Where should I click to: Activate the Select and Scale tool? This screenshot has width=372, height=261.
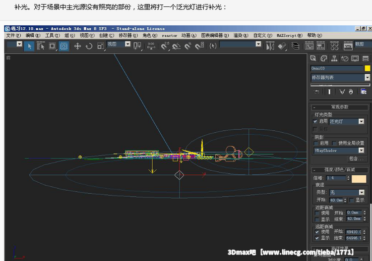click(x=100, y=46)
